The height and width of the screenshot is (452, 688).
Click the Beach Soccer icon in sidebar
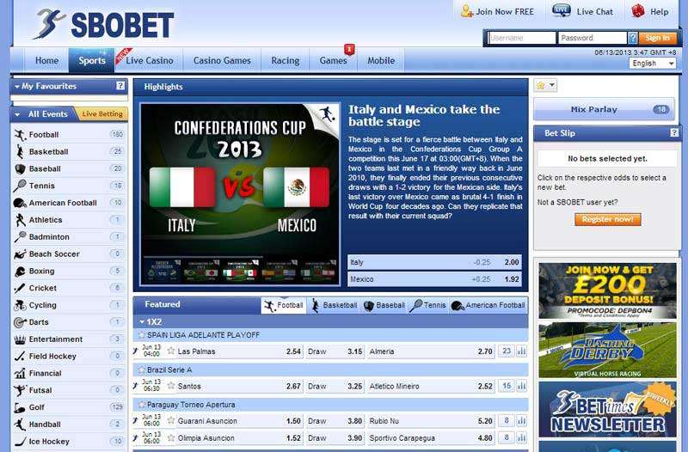(20, 253)
